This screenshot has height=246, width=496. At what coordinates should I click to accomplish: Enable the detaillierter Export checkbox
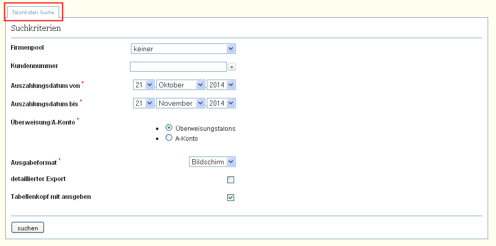coord(231,180)
